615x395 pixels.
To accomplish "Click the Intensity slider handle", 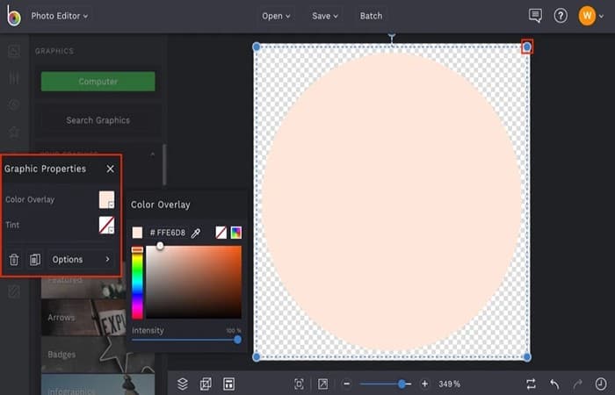I will [x=237, y=340].
